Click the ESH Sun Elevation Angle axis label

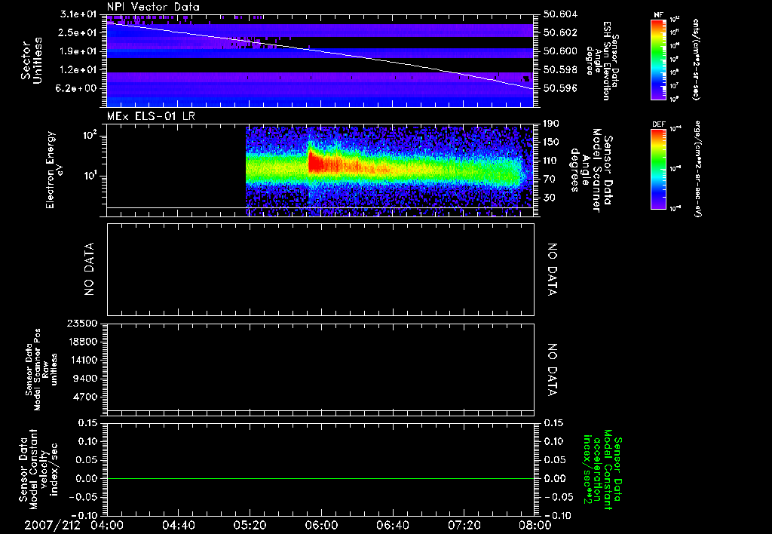pos(602,60)
